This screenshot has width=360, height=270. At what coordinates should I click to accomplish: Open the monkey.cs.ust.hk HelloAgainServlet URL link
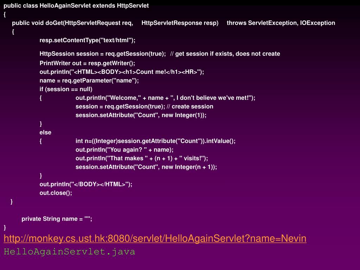tap(155, 239)
